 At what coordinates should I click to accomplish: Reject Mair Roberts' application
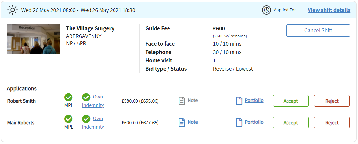[x=332, y=123]
